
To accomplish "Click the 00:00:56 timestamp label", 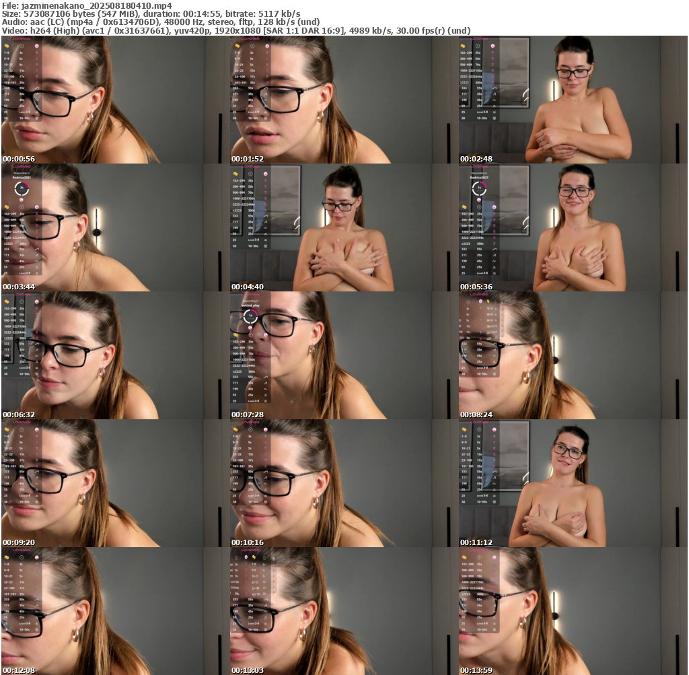I will coord(19,159).
